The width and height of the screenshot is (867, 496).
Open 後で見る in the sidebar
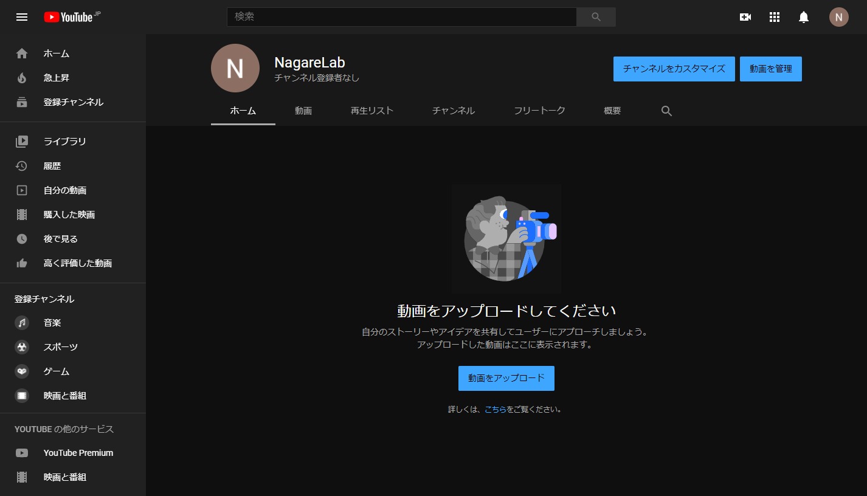click(x=73, y=239)
